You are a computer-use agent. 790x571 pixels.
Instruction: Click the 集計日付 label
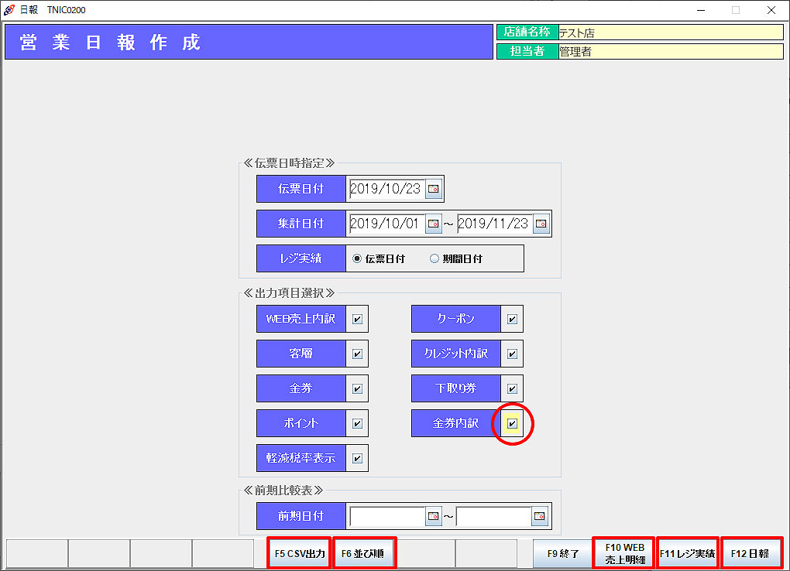(301, 224)
